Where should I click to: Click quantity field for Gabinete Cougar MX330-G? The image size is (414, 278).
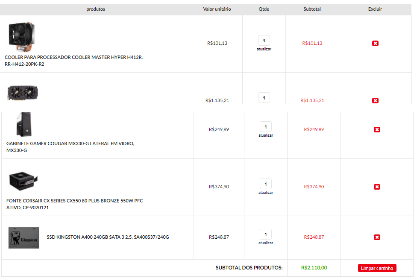click(266, 127)
